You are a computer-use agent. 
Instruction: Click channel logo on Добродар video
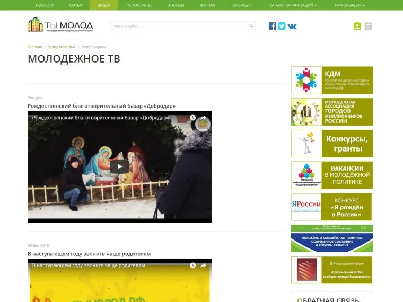tap(203, 125)
